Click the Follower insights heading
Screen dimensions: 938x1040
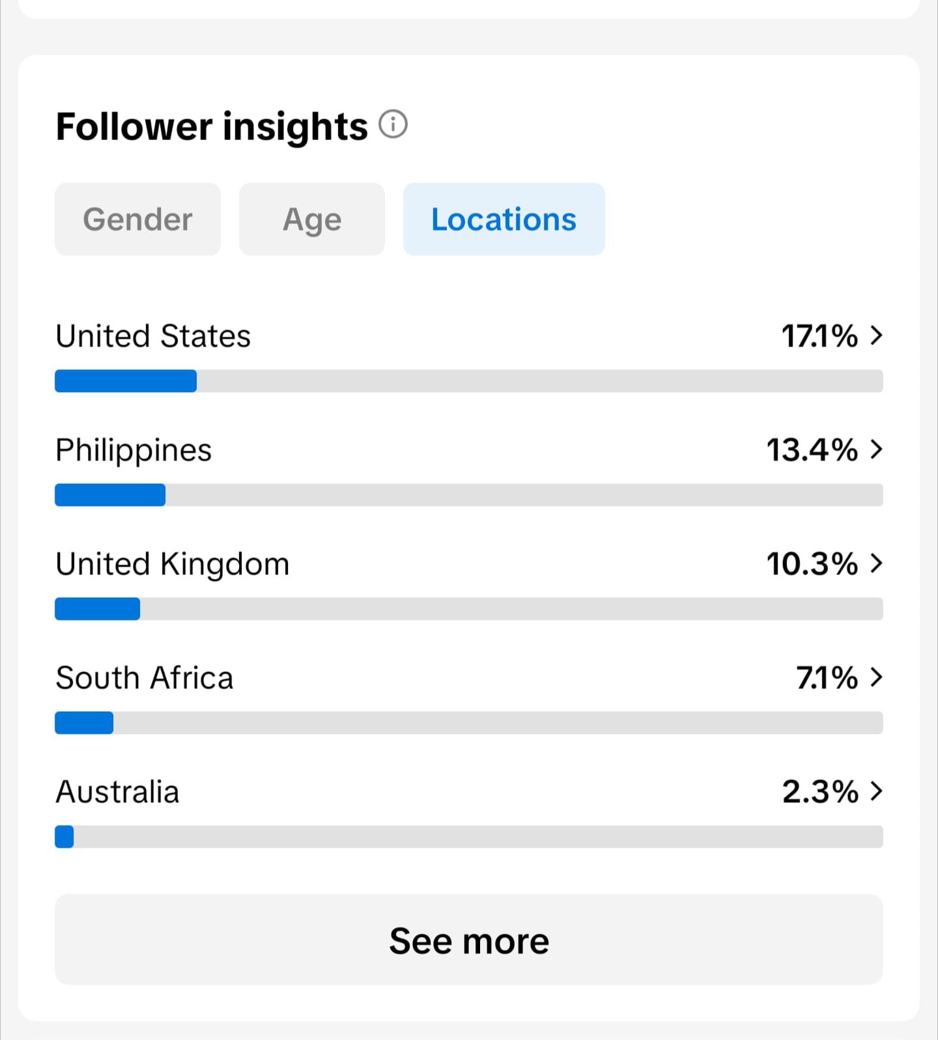pyautogui.click(x=212, y=126)
